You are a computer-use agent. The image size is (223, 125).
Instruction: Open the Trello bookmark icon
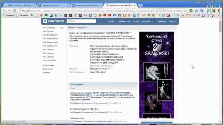click(51, 15)
